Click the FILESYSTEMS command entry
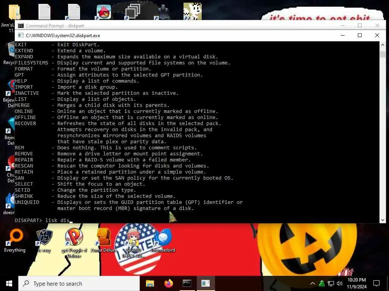 (123, 63)
